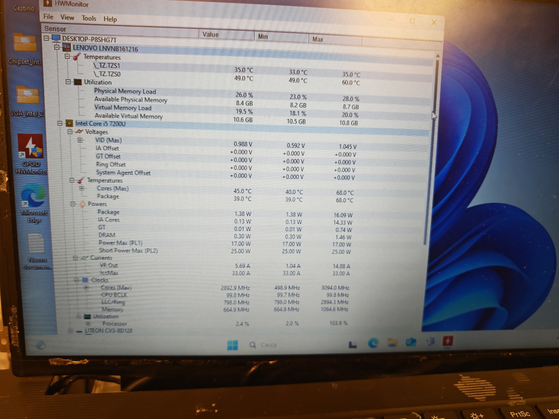Image resolution: width=559 pixels, height=419 pixels.
Task: Click the Max column header
Action: tap(335, 40)
